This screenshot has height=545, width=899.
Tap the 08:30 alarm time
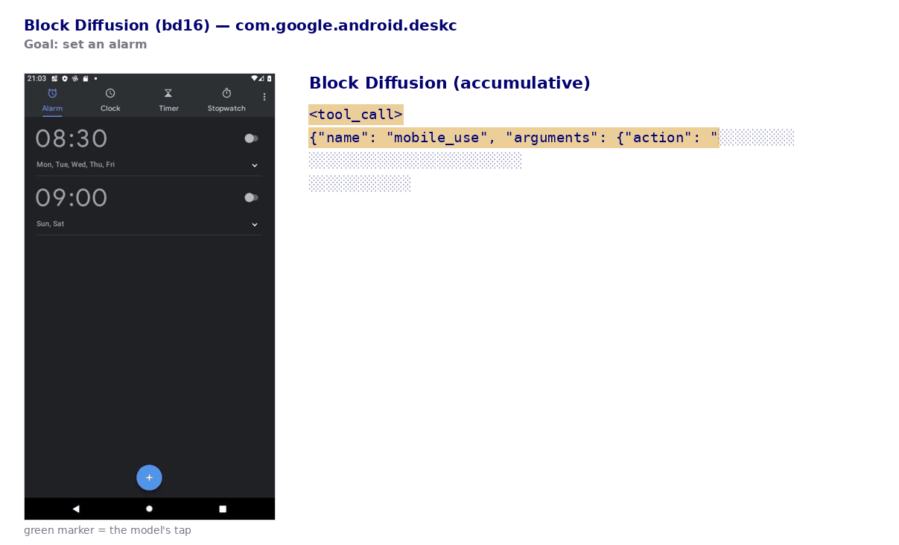[72, 138]
